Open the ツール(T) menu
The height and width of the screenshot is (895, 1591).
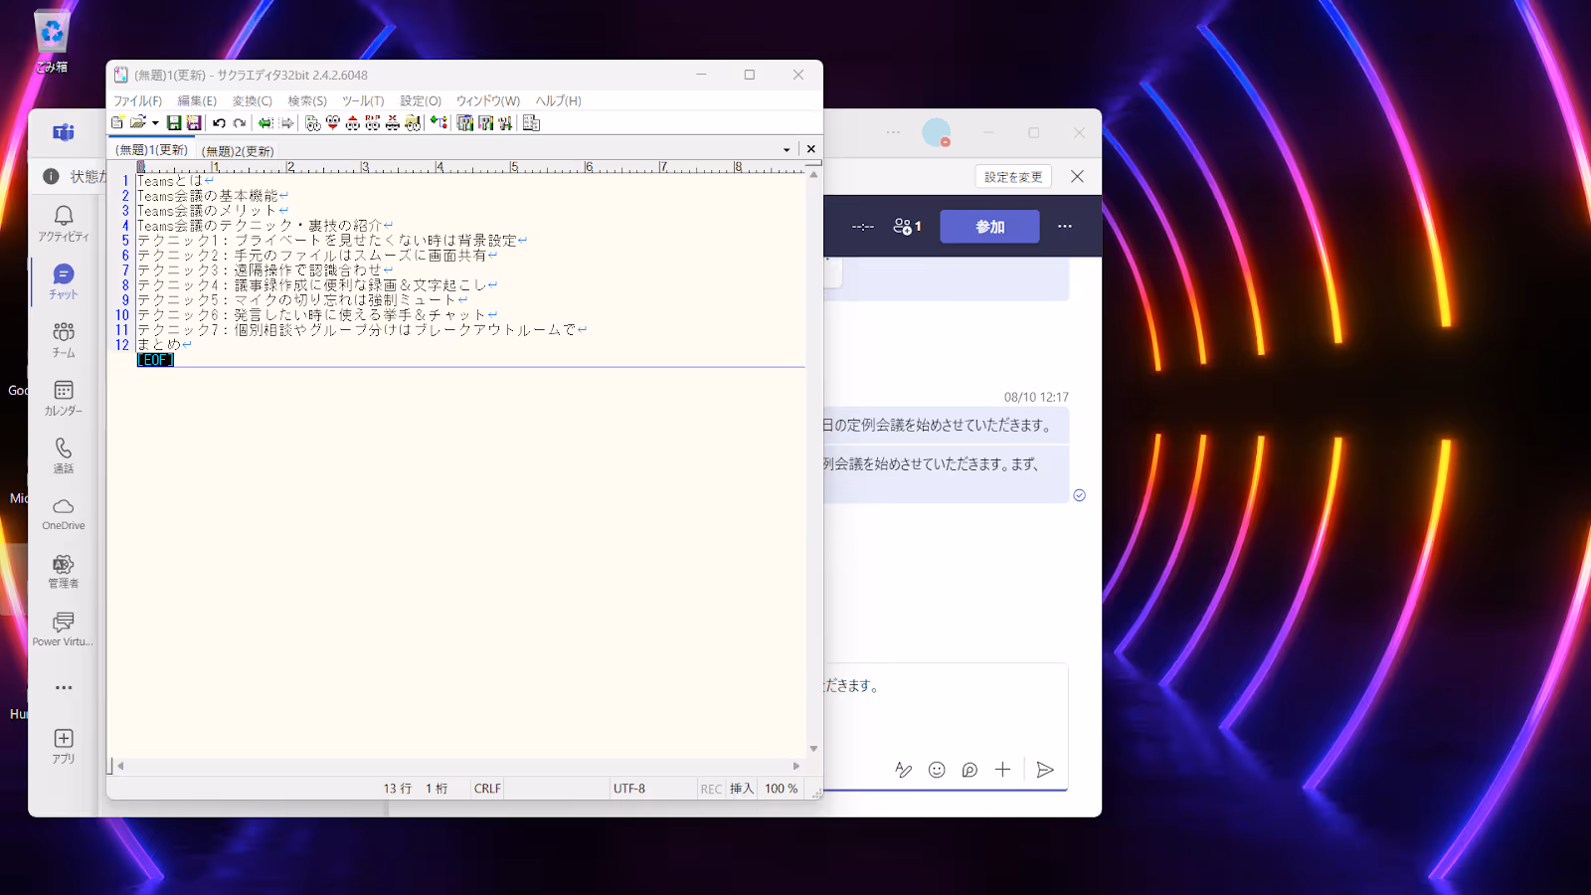click(363, 101)
